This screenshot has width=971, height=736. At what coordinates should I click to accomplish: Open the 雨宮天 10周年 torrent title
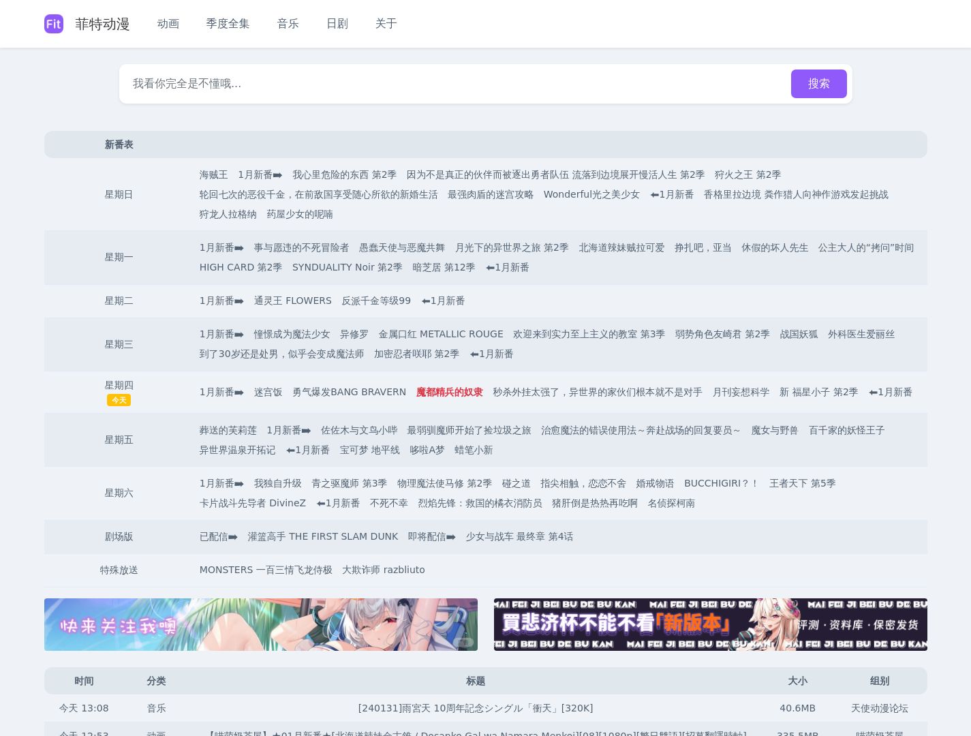pos(476,709)
